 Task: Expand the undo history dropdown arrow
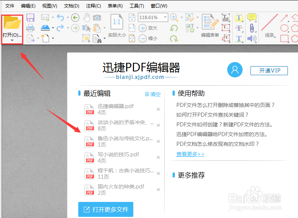(68, 18)
